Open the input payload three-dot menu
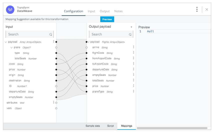The width and height of the screenshot is (213, 132). [x=54, y=41]
